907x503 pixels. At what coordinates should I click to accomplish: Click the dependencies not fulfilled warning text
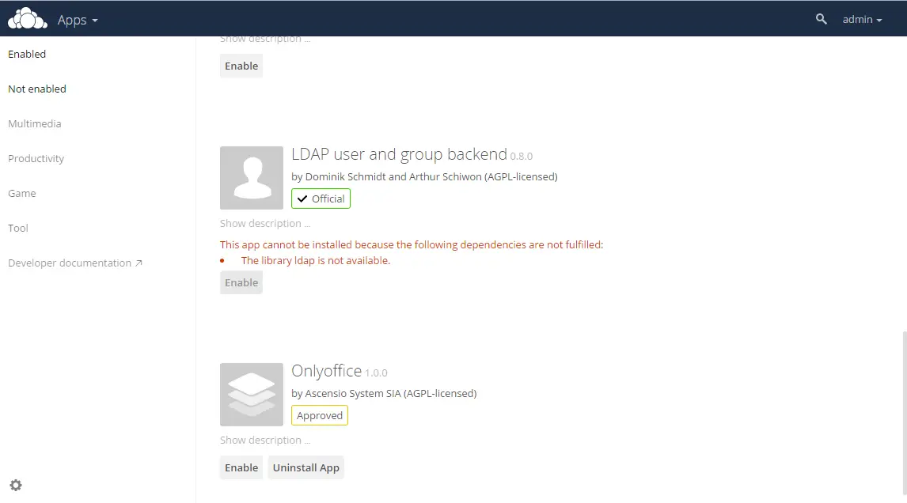pos(412,244)
